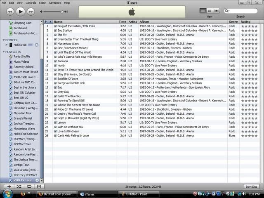Open the Advanced menu
Image resolution: width=264 pixels, height=198 pixels.
pyautogui.click(x=55, y=3)
